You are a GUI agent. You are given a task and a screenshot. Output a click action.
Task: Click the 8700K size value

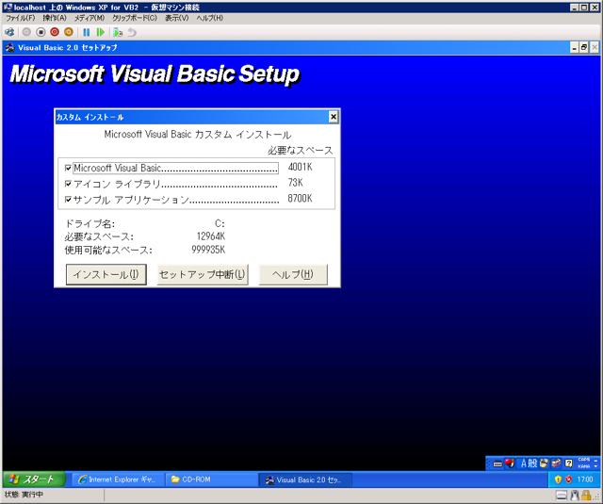[x=300, y=199]
